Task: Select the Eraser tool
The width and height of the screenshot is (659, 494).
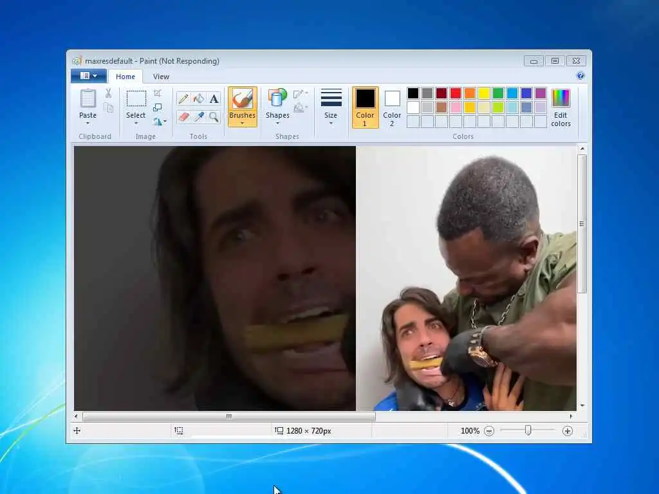Action: [x=183, y=116]
